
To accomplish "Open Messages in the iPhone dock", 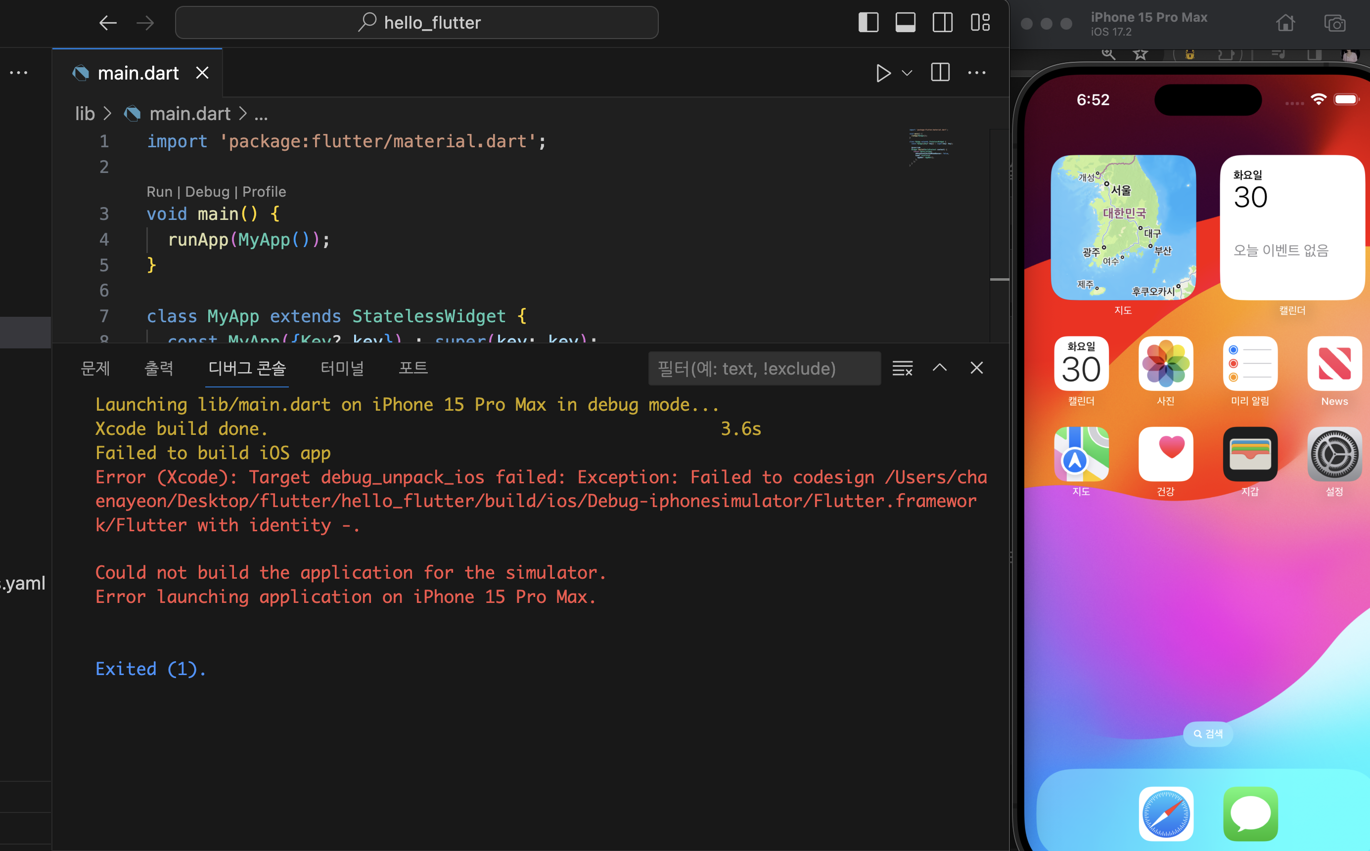I will (1250, 814).
